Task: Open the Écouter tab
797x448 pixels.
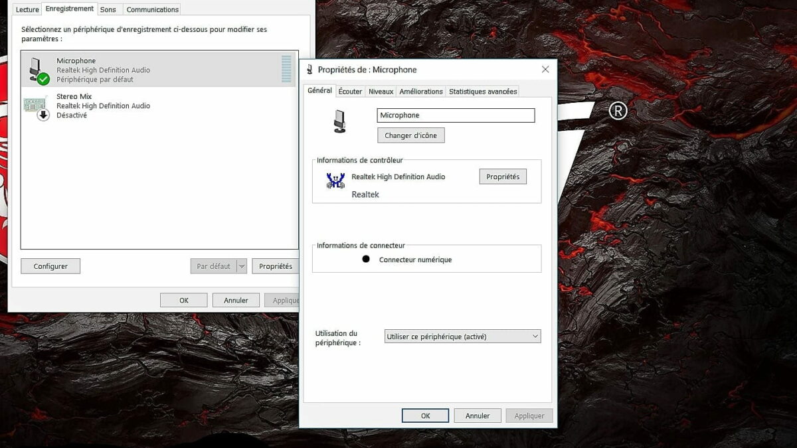Action: click(x=350, y=92)
